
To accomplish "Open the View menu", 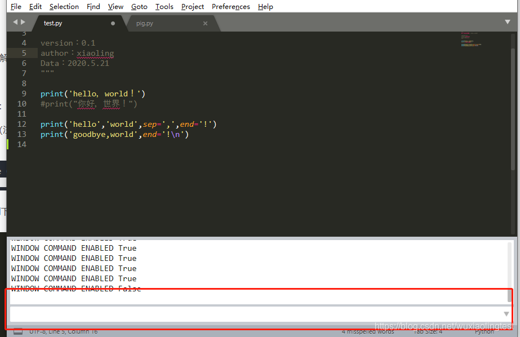I will (115, 7).
